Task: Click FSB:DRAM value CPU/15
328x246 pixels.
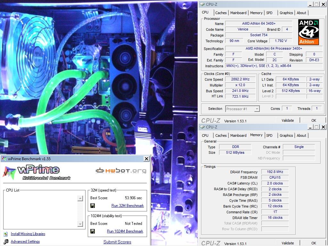Action: point(275,177)
